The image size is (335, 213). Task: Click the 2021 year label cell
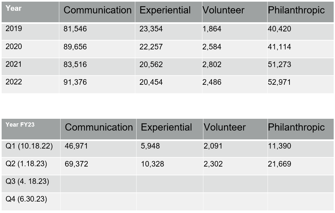[x=14, y=64]
